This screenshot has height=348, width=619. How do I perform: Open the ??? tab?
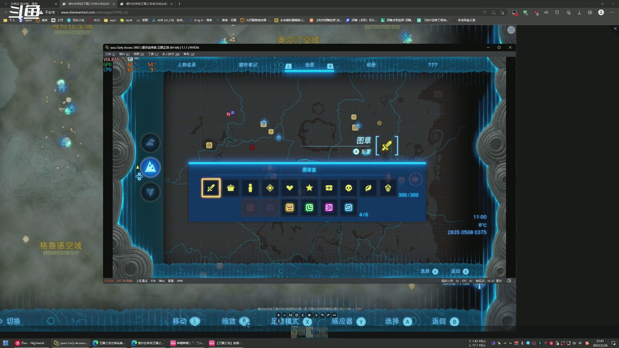[433, 65]
